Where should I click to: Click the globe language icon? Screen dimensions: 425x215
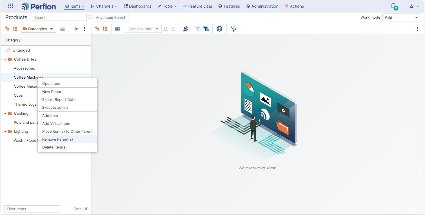point(219,29)
